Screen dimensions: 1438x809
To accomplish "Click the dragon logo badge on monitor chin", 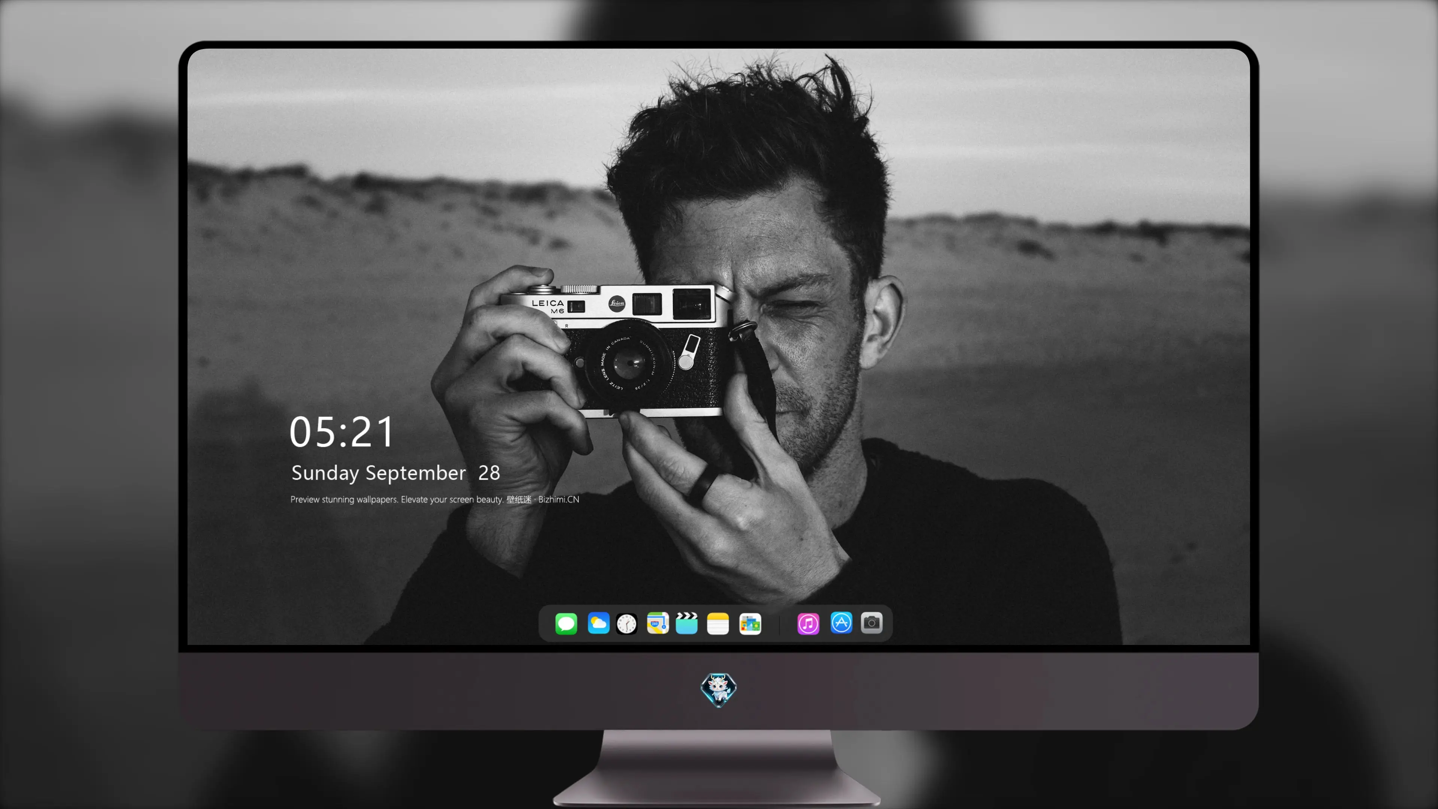I will click(x=719, y=690).
